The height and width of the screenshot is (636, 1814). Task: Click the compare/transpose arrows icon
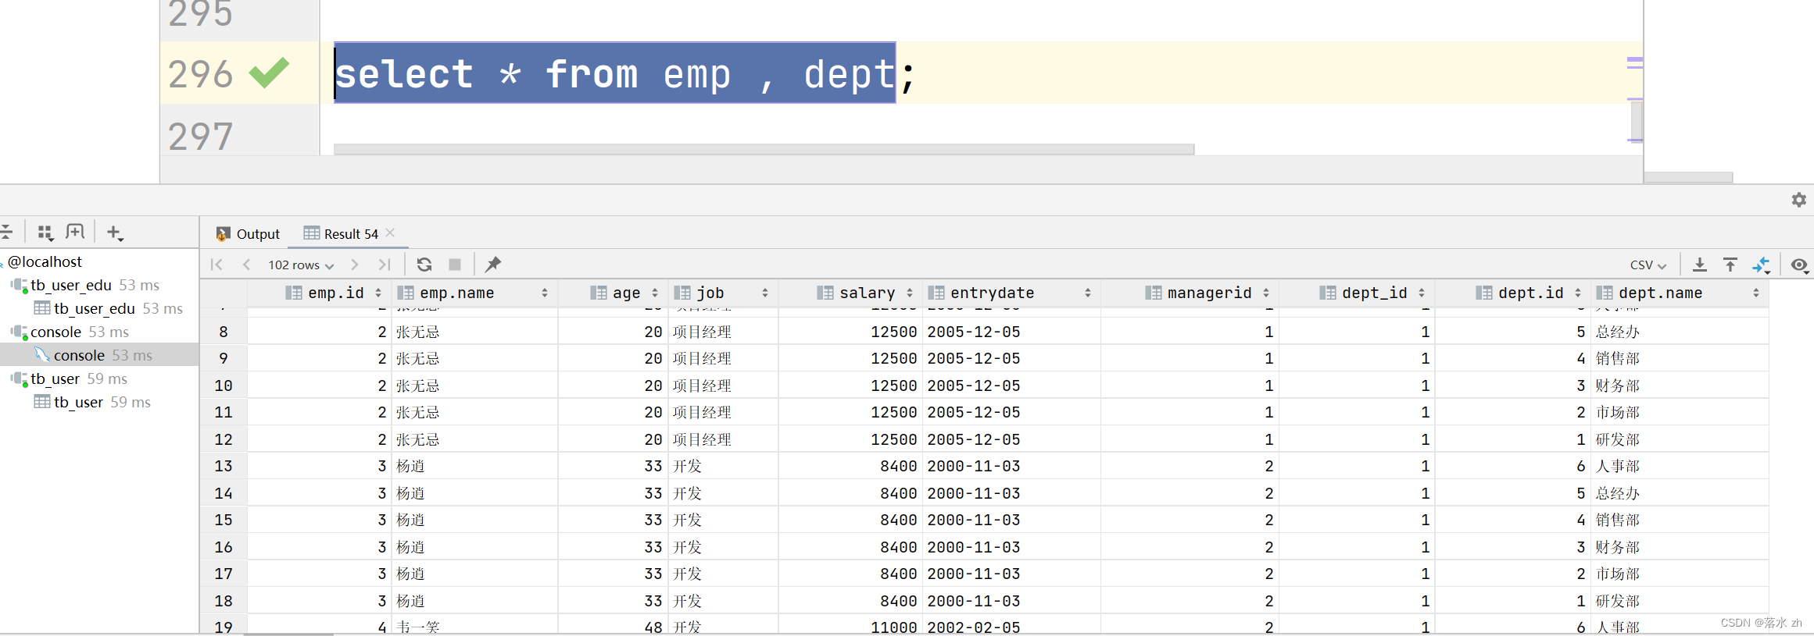coord(1762,265)
